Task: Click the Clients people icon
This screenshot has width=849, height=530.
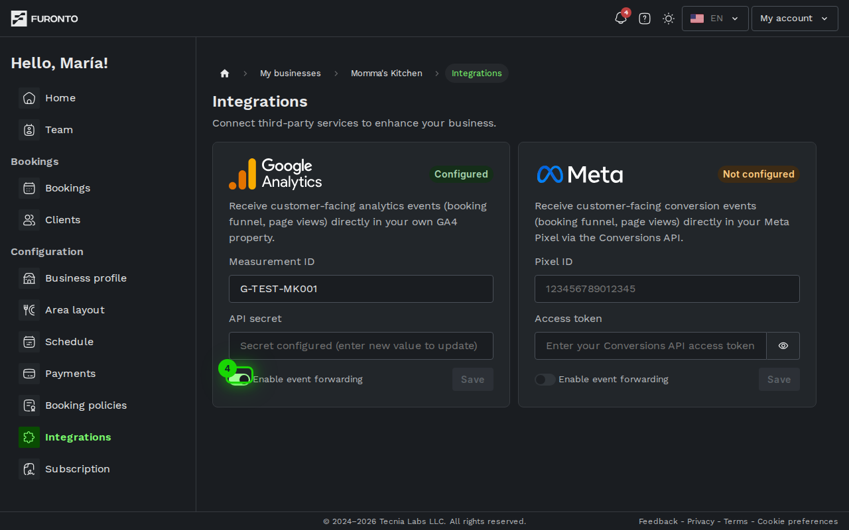Action: pyautogui.click(x=29, y=220)
